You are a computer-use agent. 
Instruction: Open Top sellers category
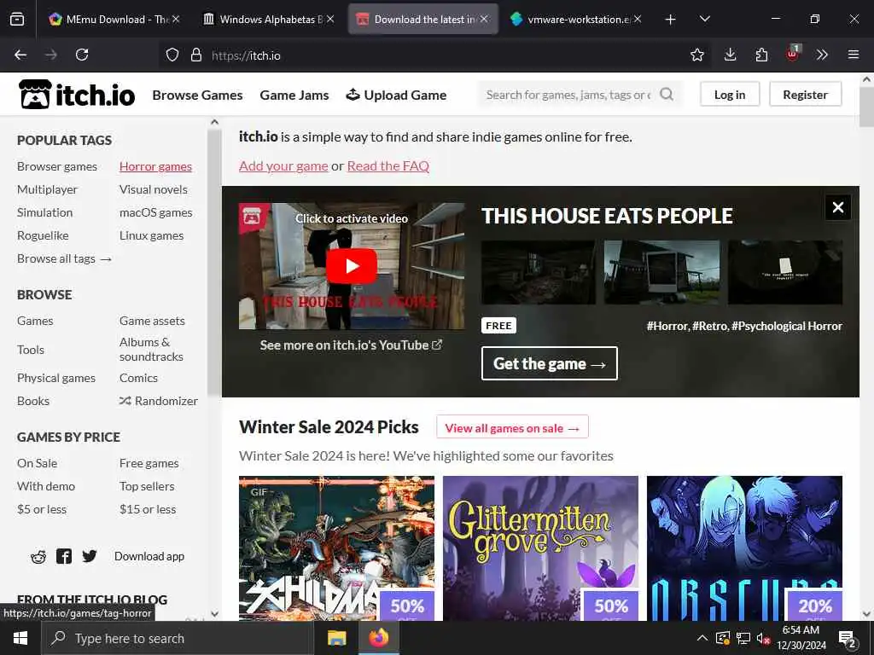[x=147, y=486]
